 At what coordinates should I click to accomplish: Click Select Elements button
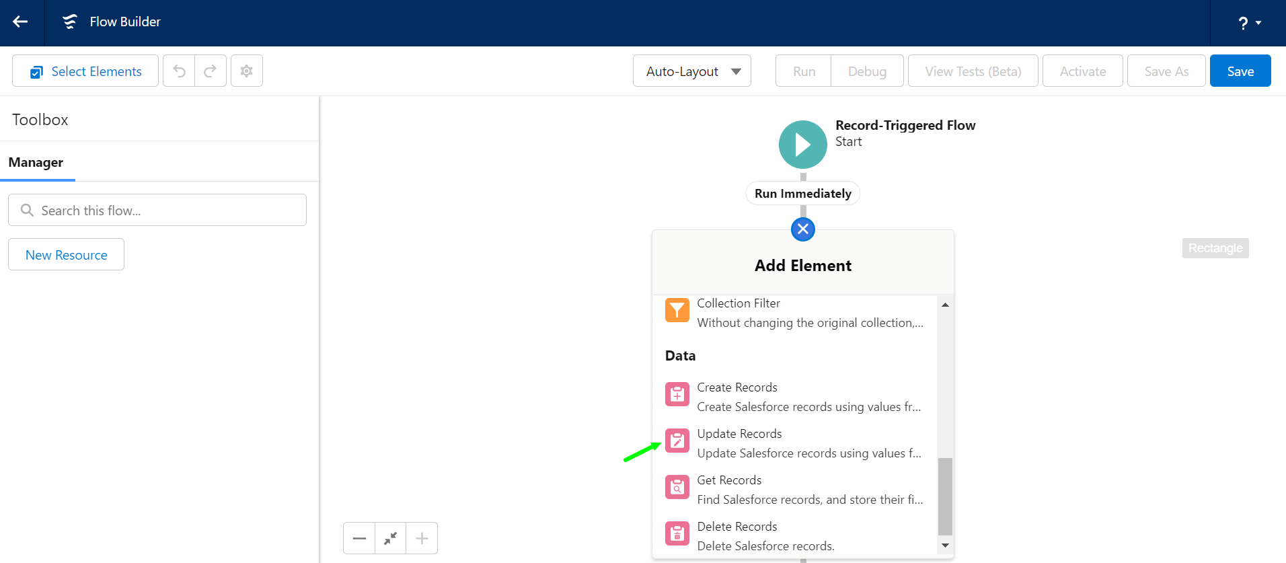coord(85,71)
